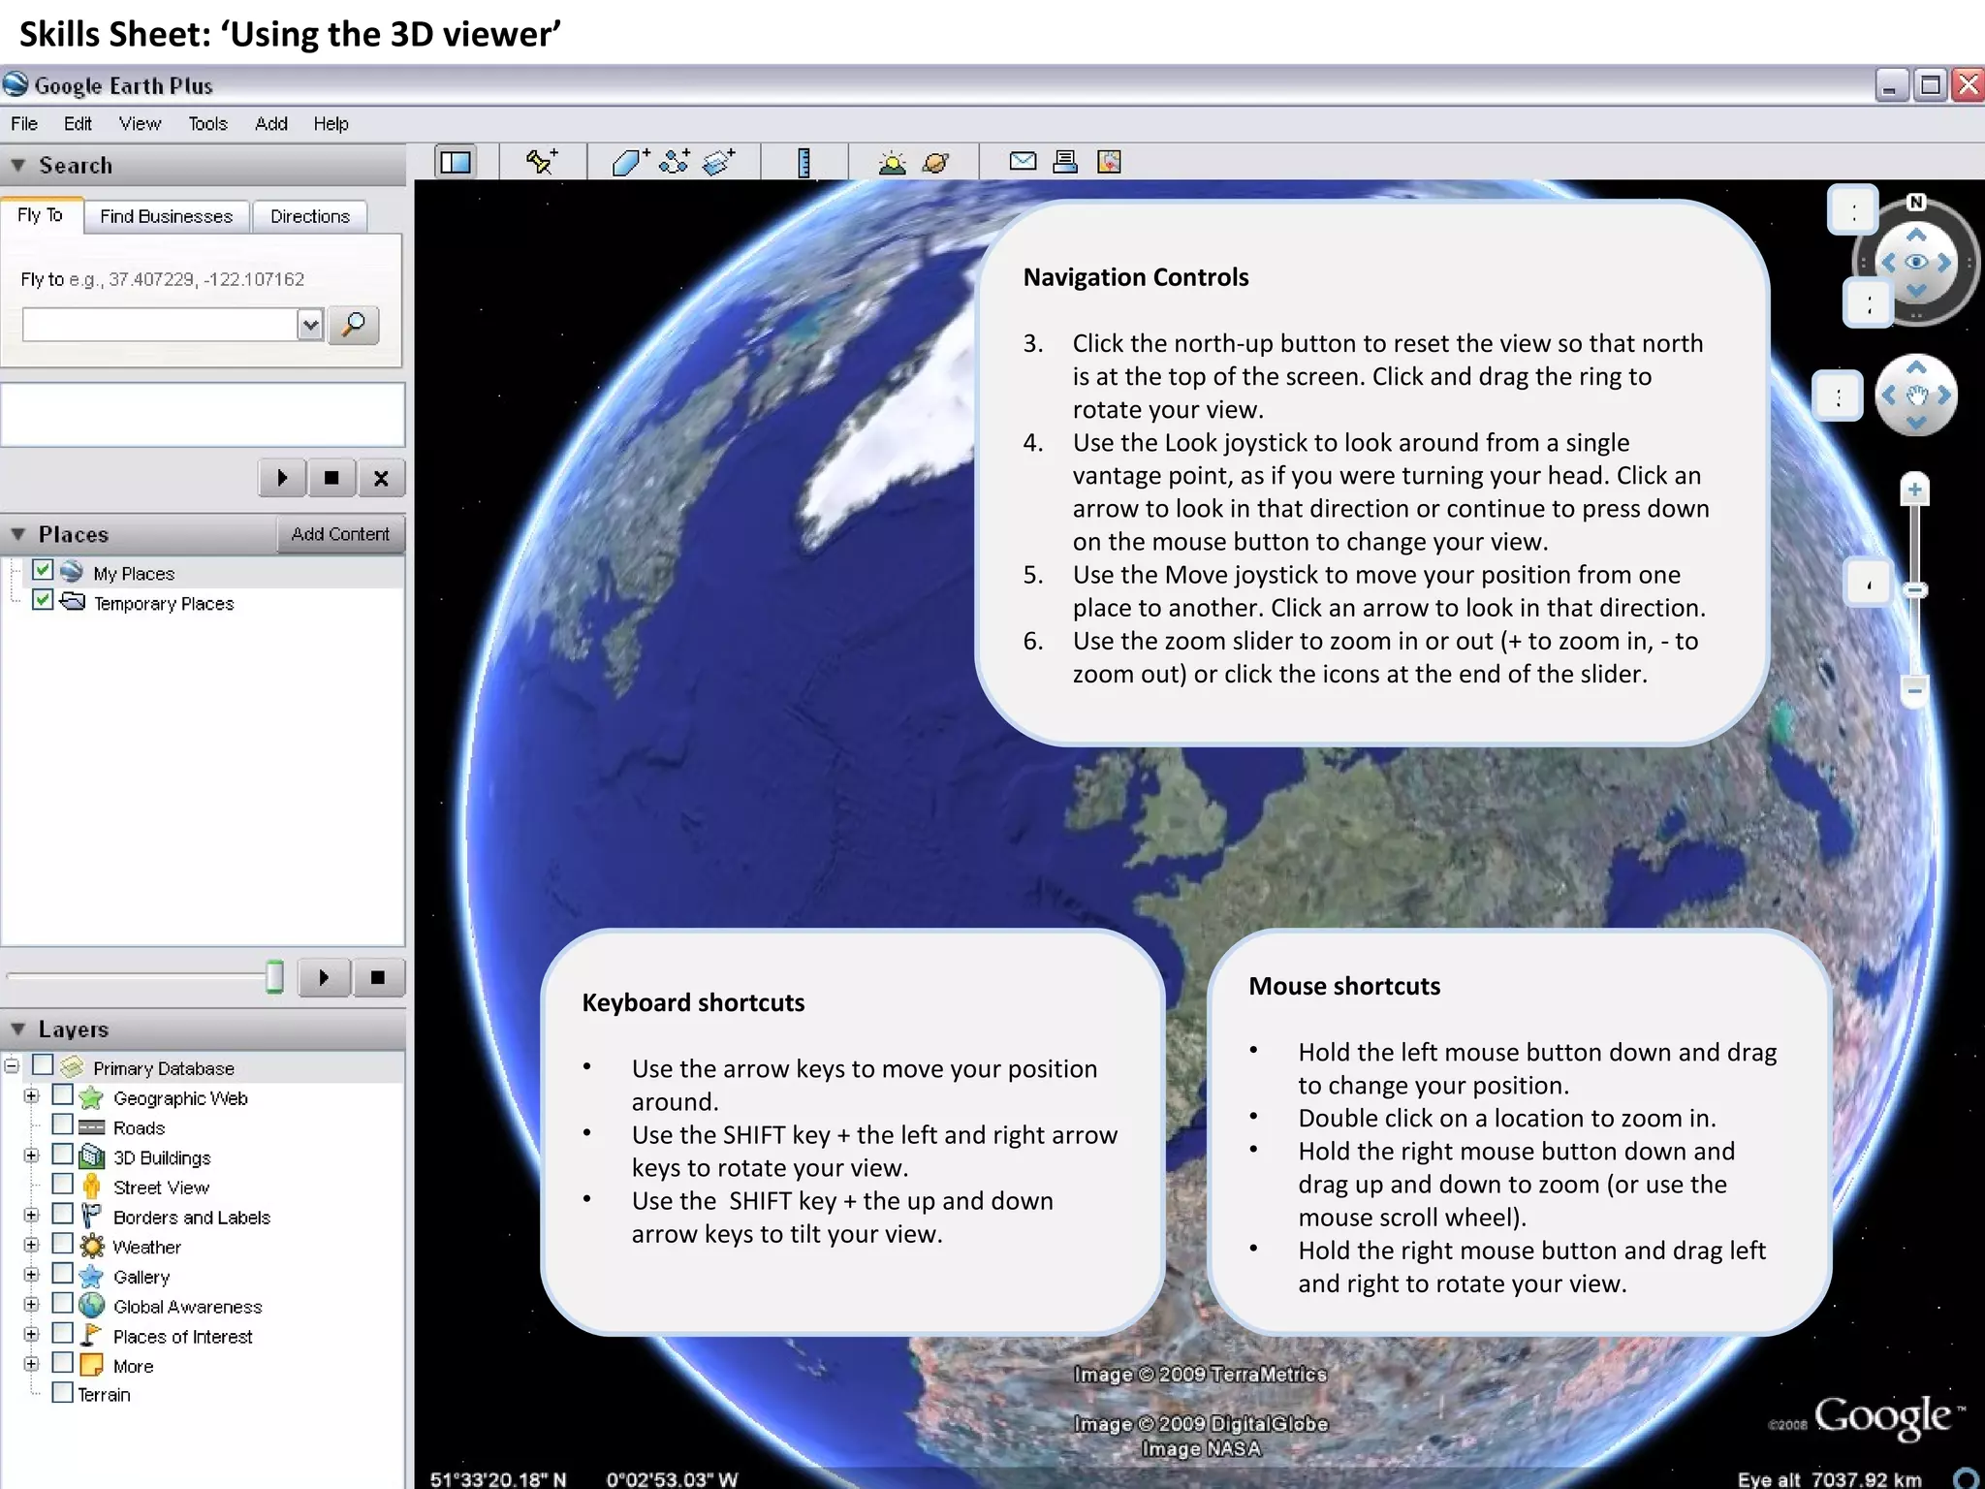Click the eye at the Look joystick center
Image resolution: width=1985 pixels, height=1489 pixels.
1916,262
